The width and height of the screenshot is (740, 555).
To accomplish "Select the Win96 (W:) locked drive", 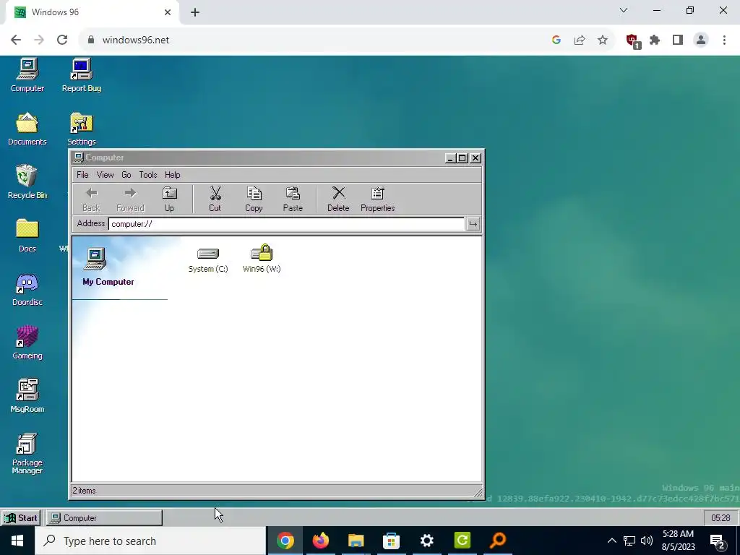I will point(262,259).
